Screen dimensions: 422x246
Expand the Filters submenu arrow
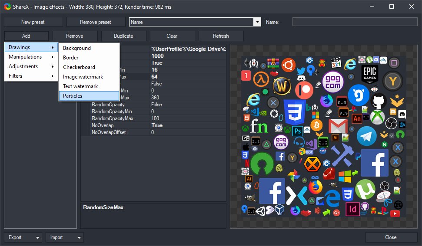(x=53, y=76)
